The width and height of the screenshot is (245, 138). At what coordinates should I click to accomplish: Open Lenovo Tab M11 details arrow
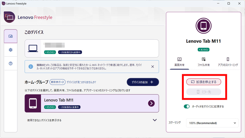coord(151,103)
